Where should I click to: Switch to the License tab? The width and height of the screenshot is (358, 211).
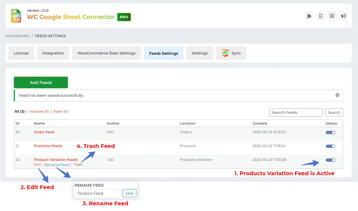tap(21, 53)
